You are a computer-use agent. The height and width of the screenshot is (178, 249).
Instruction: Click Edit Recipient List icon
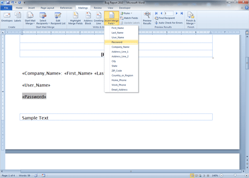(x=58, y=18)
